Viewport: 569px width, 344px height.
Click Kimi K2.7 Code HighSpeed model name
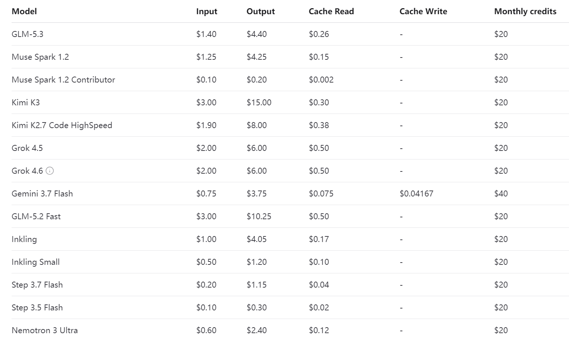62,125
